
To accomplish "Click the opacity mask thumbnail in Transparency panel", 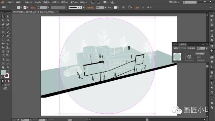I will point(189,57).
